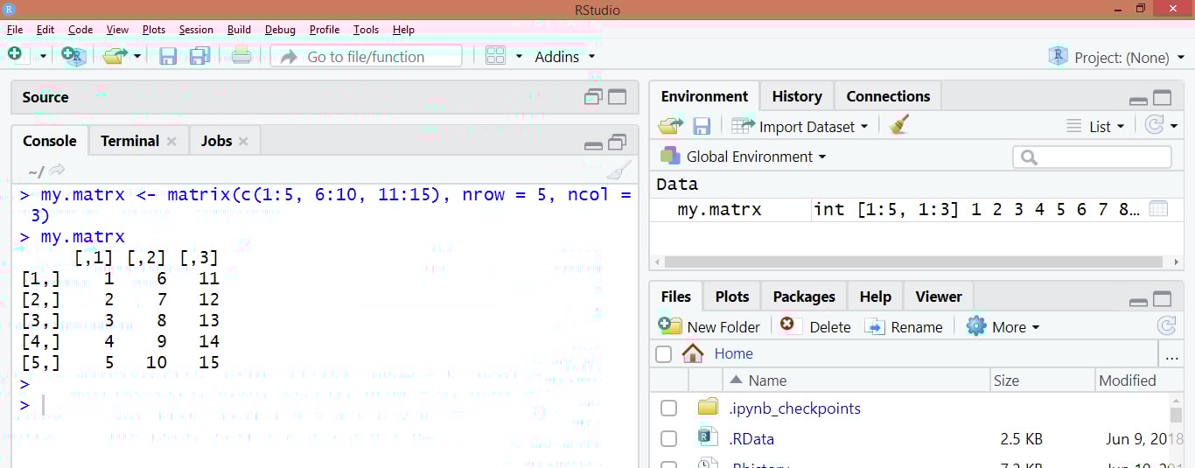Close the Terminal tab
Viewport: 1195px width, 468px height.
pos(171,141)
